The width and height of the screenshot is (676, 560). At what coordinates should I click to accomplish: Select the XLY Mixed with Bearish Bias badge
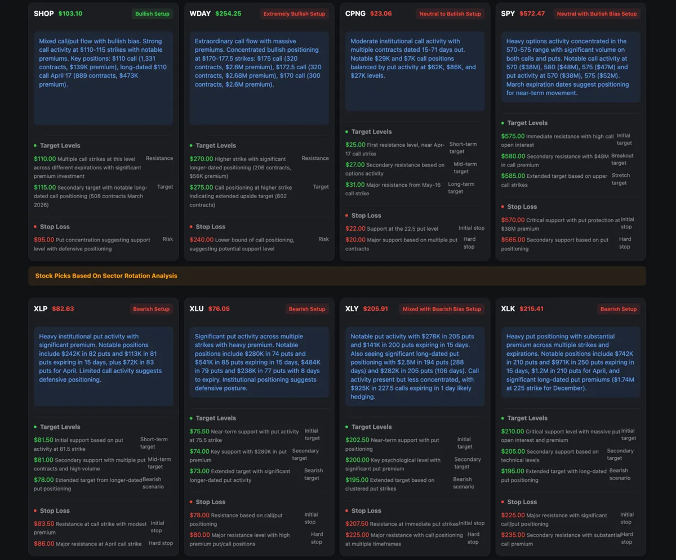pos(442,309)
